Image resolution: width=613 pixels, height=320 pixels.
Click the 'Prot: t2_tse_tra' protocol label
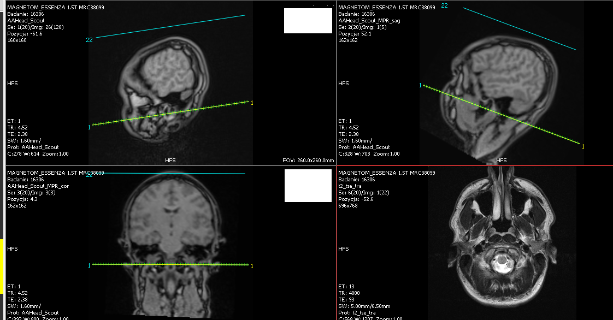[357, 312]
